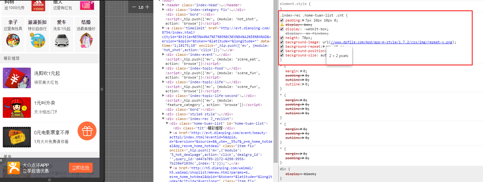Click the div selector in last style rule
Image resolution: width=483 pixels, height=182 pixels.
coord(283,169)
